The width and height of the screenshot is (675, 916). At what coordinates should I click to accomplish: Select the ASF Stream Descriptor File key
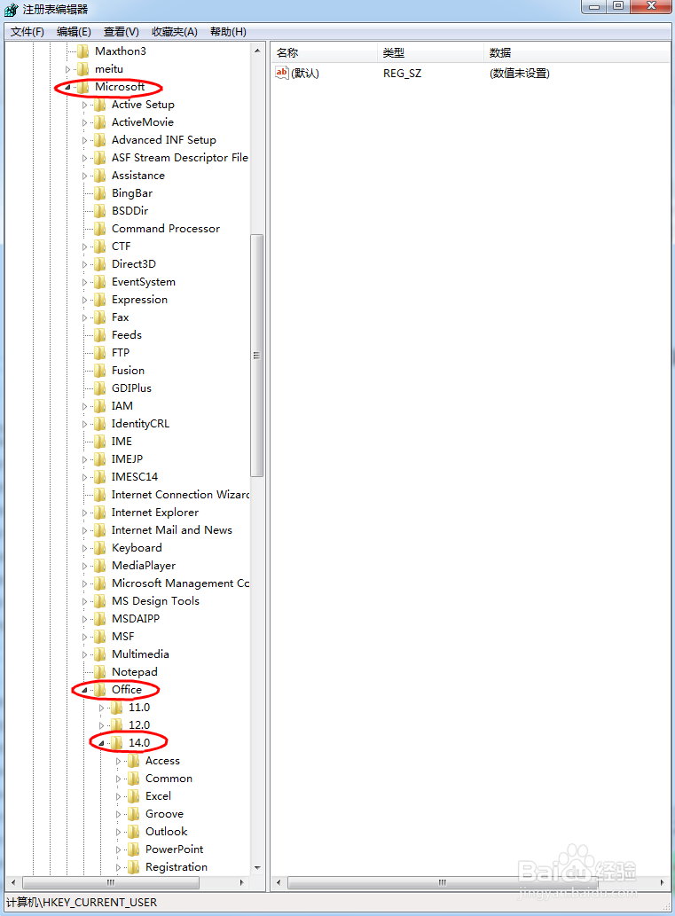(180, 158)
